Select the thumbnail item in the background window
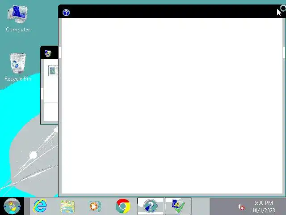This screenshot has width=286, height=215. [x=53, y=70]
